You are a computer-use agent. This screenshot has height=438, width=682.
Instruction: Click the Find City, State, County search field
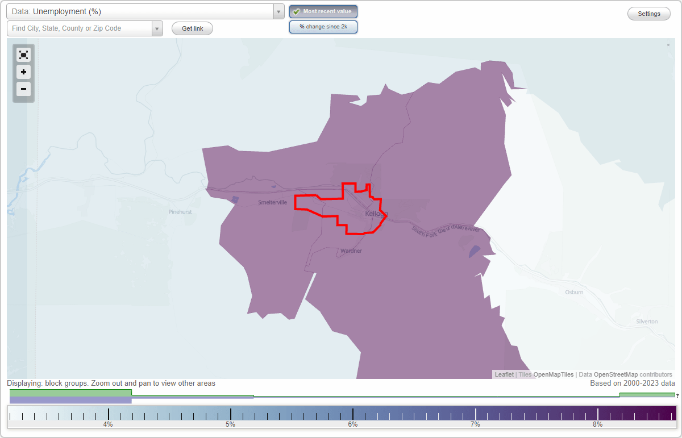pyautogui.click(x=80, y=28)
